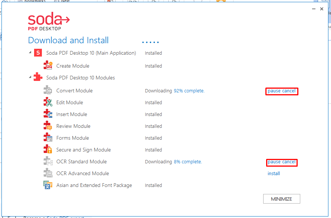
Task: Click the Installed status of Secure and Sign Module
Action: click(x=153, y=150)
